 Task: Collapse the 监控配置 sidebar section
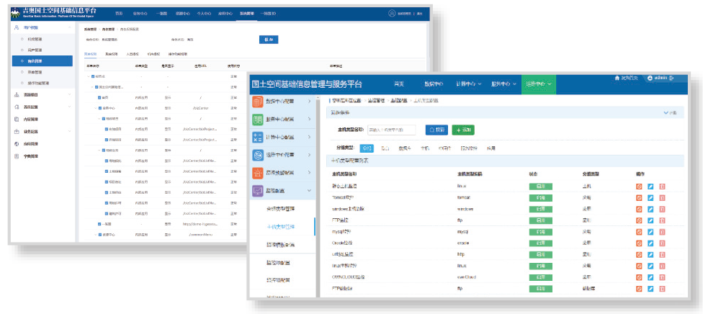(x=309, y=191)
